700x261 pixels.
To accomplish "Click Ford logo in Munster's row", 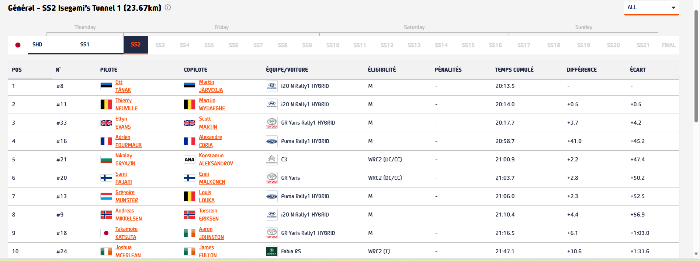I will point(272,196).
